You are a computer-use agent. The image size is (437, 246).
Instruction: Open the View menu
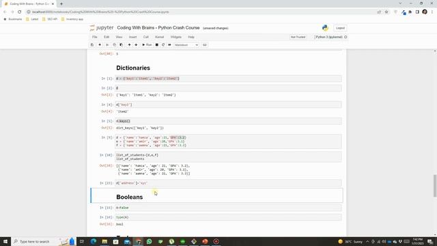click(x=119, y=37)
